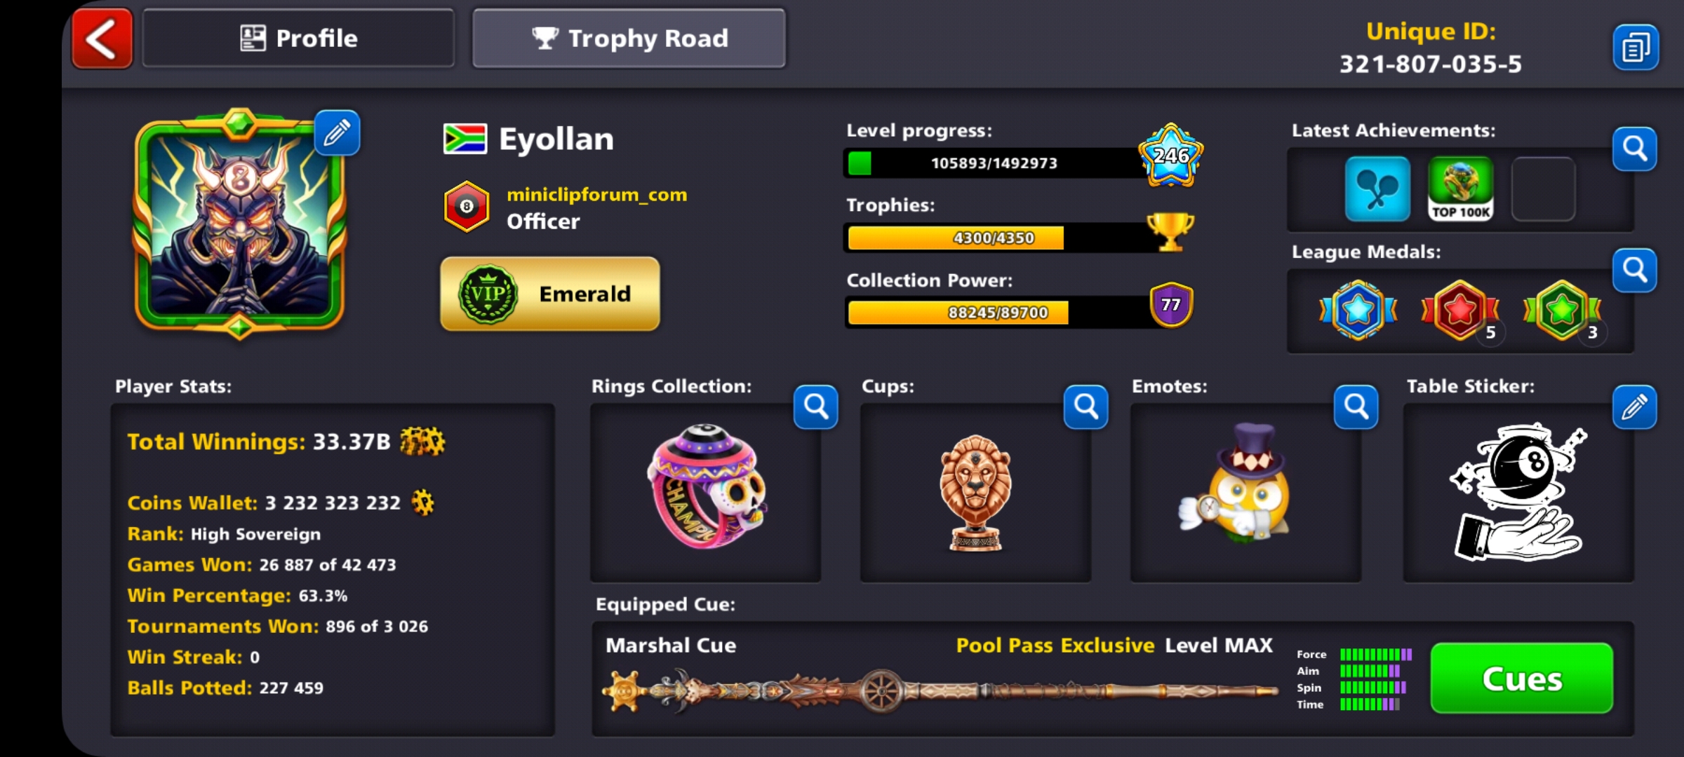1684x757 pixels.
Task: Select the Top 100K achievement badge
Action: 1461,189
